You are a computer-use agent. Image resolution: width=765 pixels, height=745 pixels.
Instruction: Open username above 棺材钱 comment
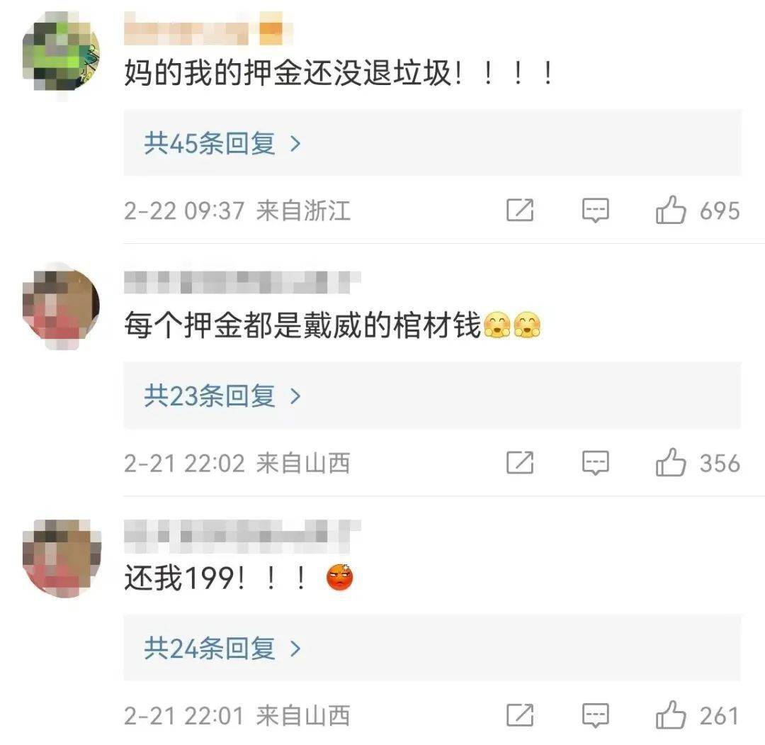point(242,282)
